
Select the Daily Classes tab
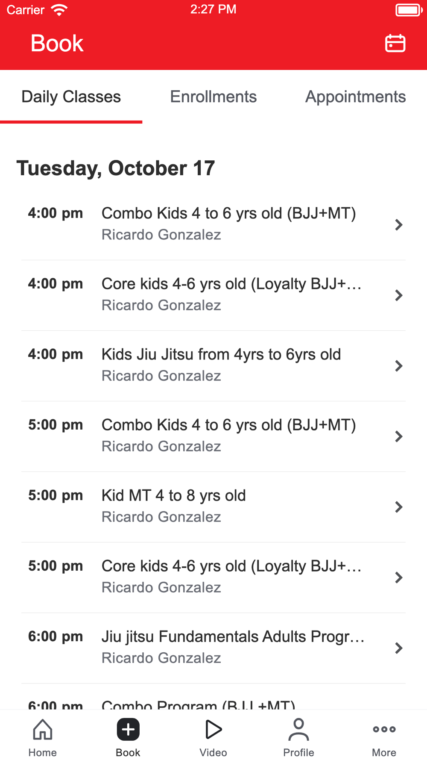pyautogui.click(x=71, y=97)
